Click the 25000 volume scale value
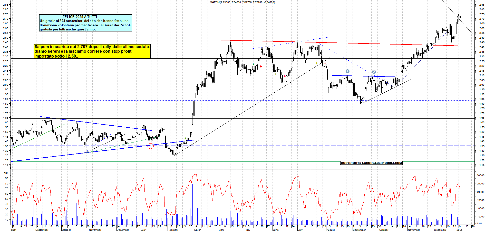The image size is (485, 231). [481, 184]
